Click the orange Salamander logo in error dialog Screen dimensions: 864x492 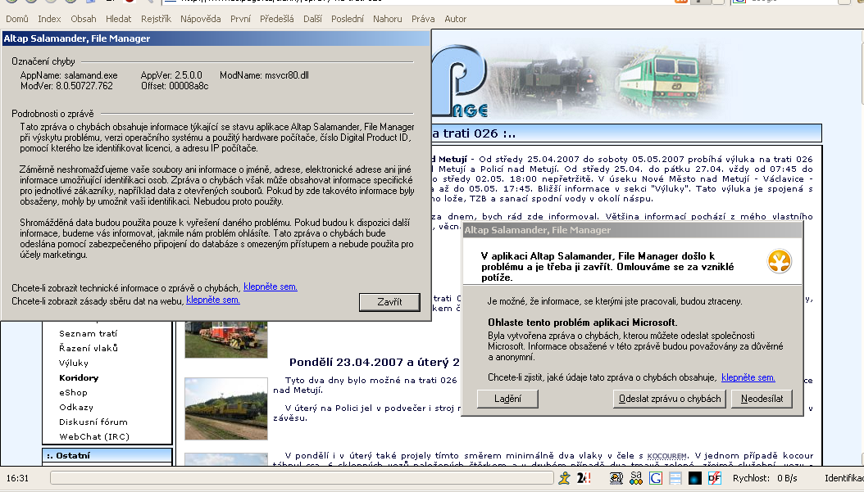[x=779, y=261]
